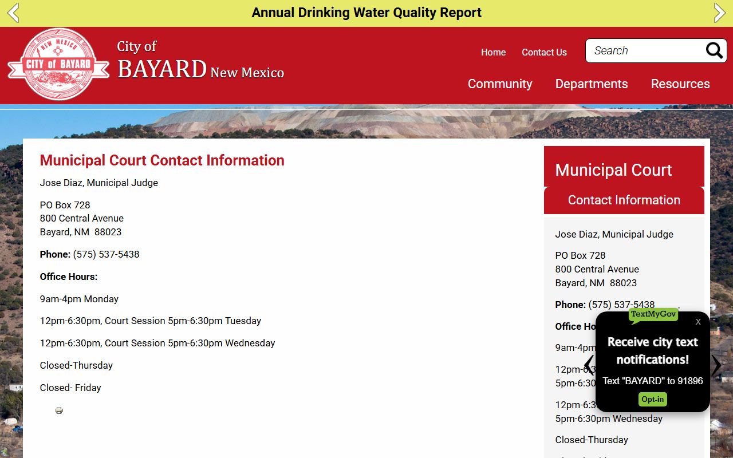Click 'Bayard, NM 88023' in main content

click(81, 232)
